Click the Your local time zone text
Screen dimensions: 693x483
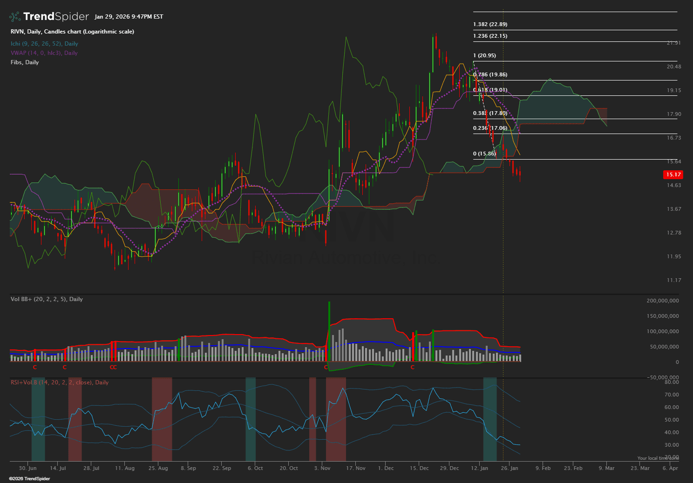658,458
